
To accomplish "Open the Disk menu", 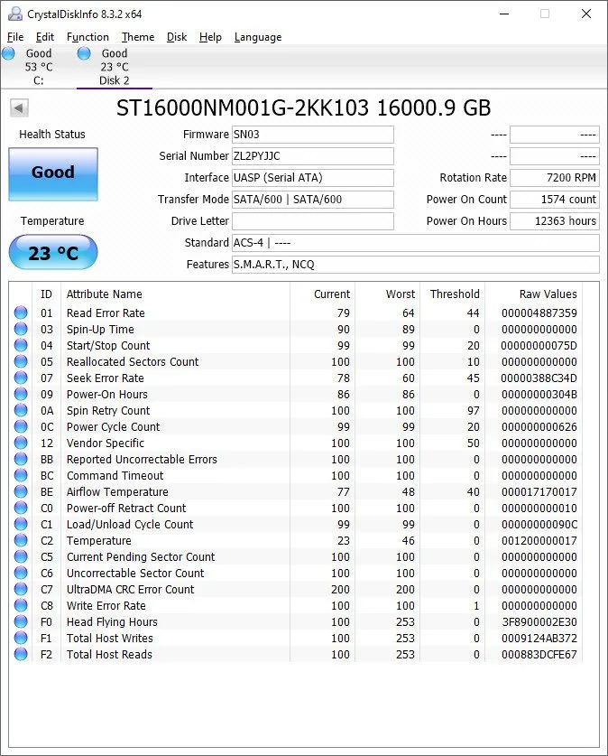I will tap(177, 37).
